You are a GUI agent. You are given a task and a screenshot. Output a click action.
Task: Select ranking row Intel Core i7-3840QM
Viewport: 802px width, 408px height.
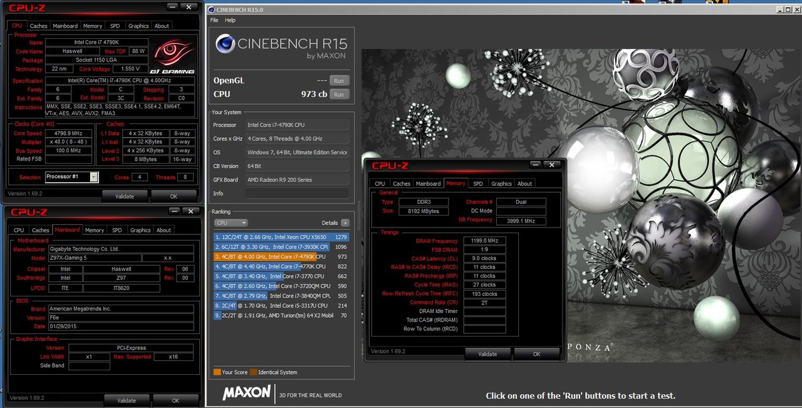click(x=281, y=296)
